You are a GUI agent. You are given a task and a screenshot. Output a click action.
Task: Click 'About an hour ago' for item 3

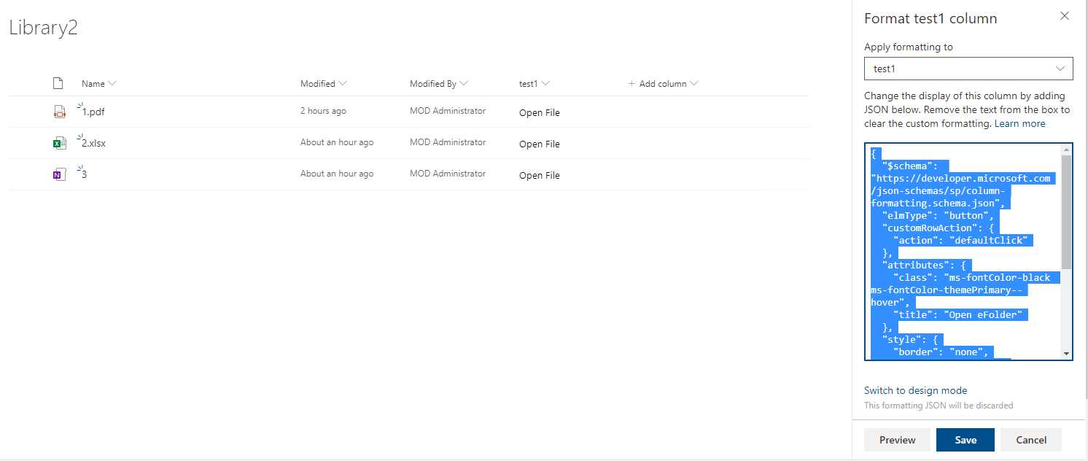(337, 174)
